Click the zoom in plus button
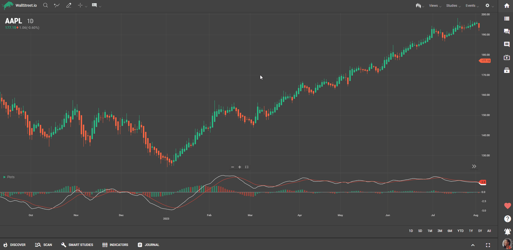513x250 pixels. tap(240, 167)
